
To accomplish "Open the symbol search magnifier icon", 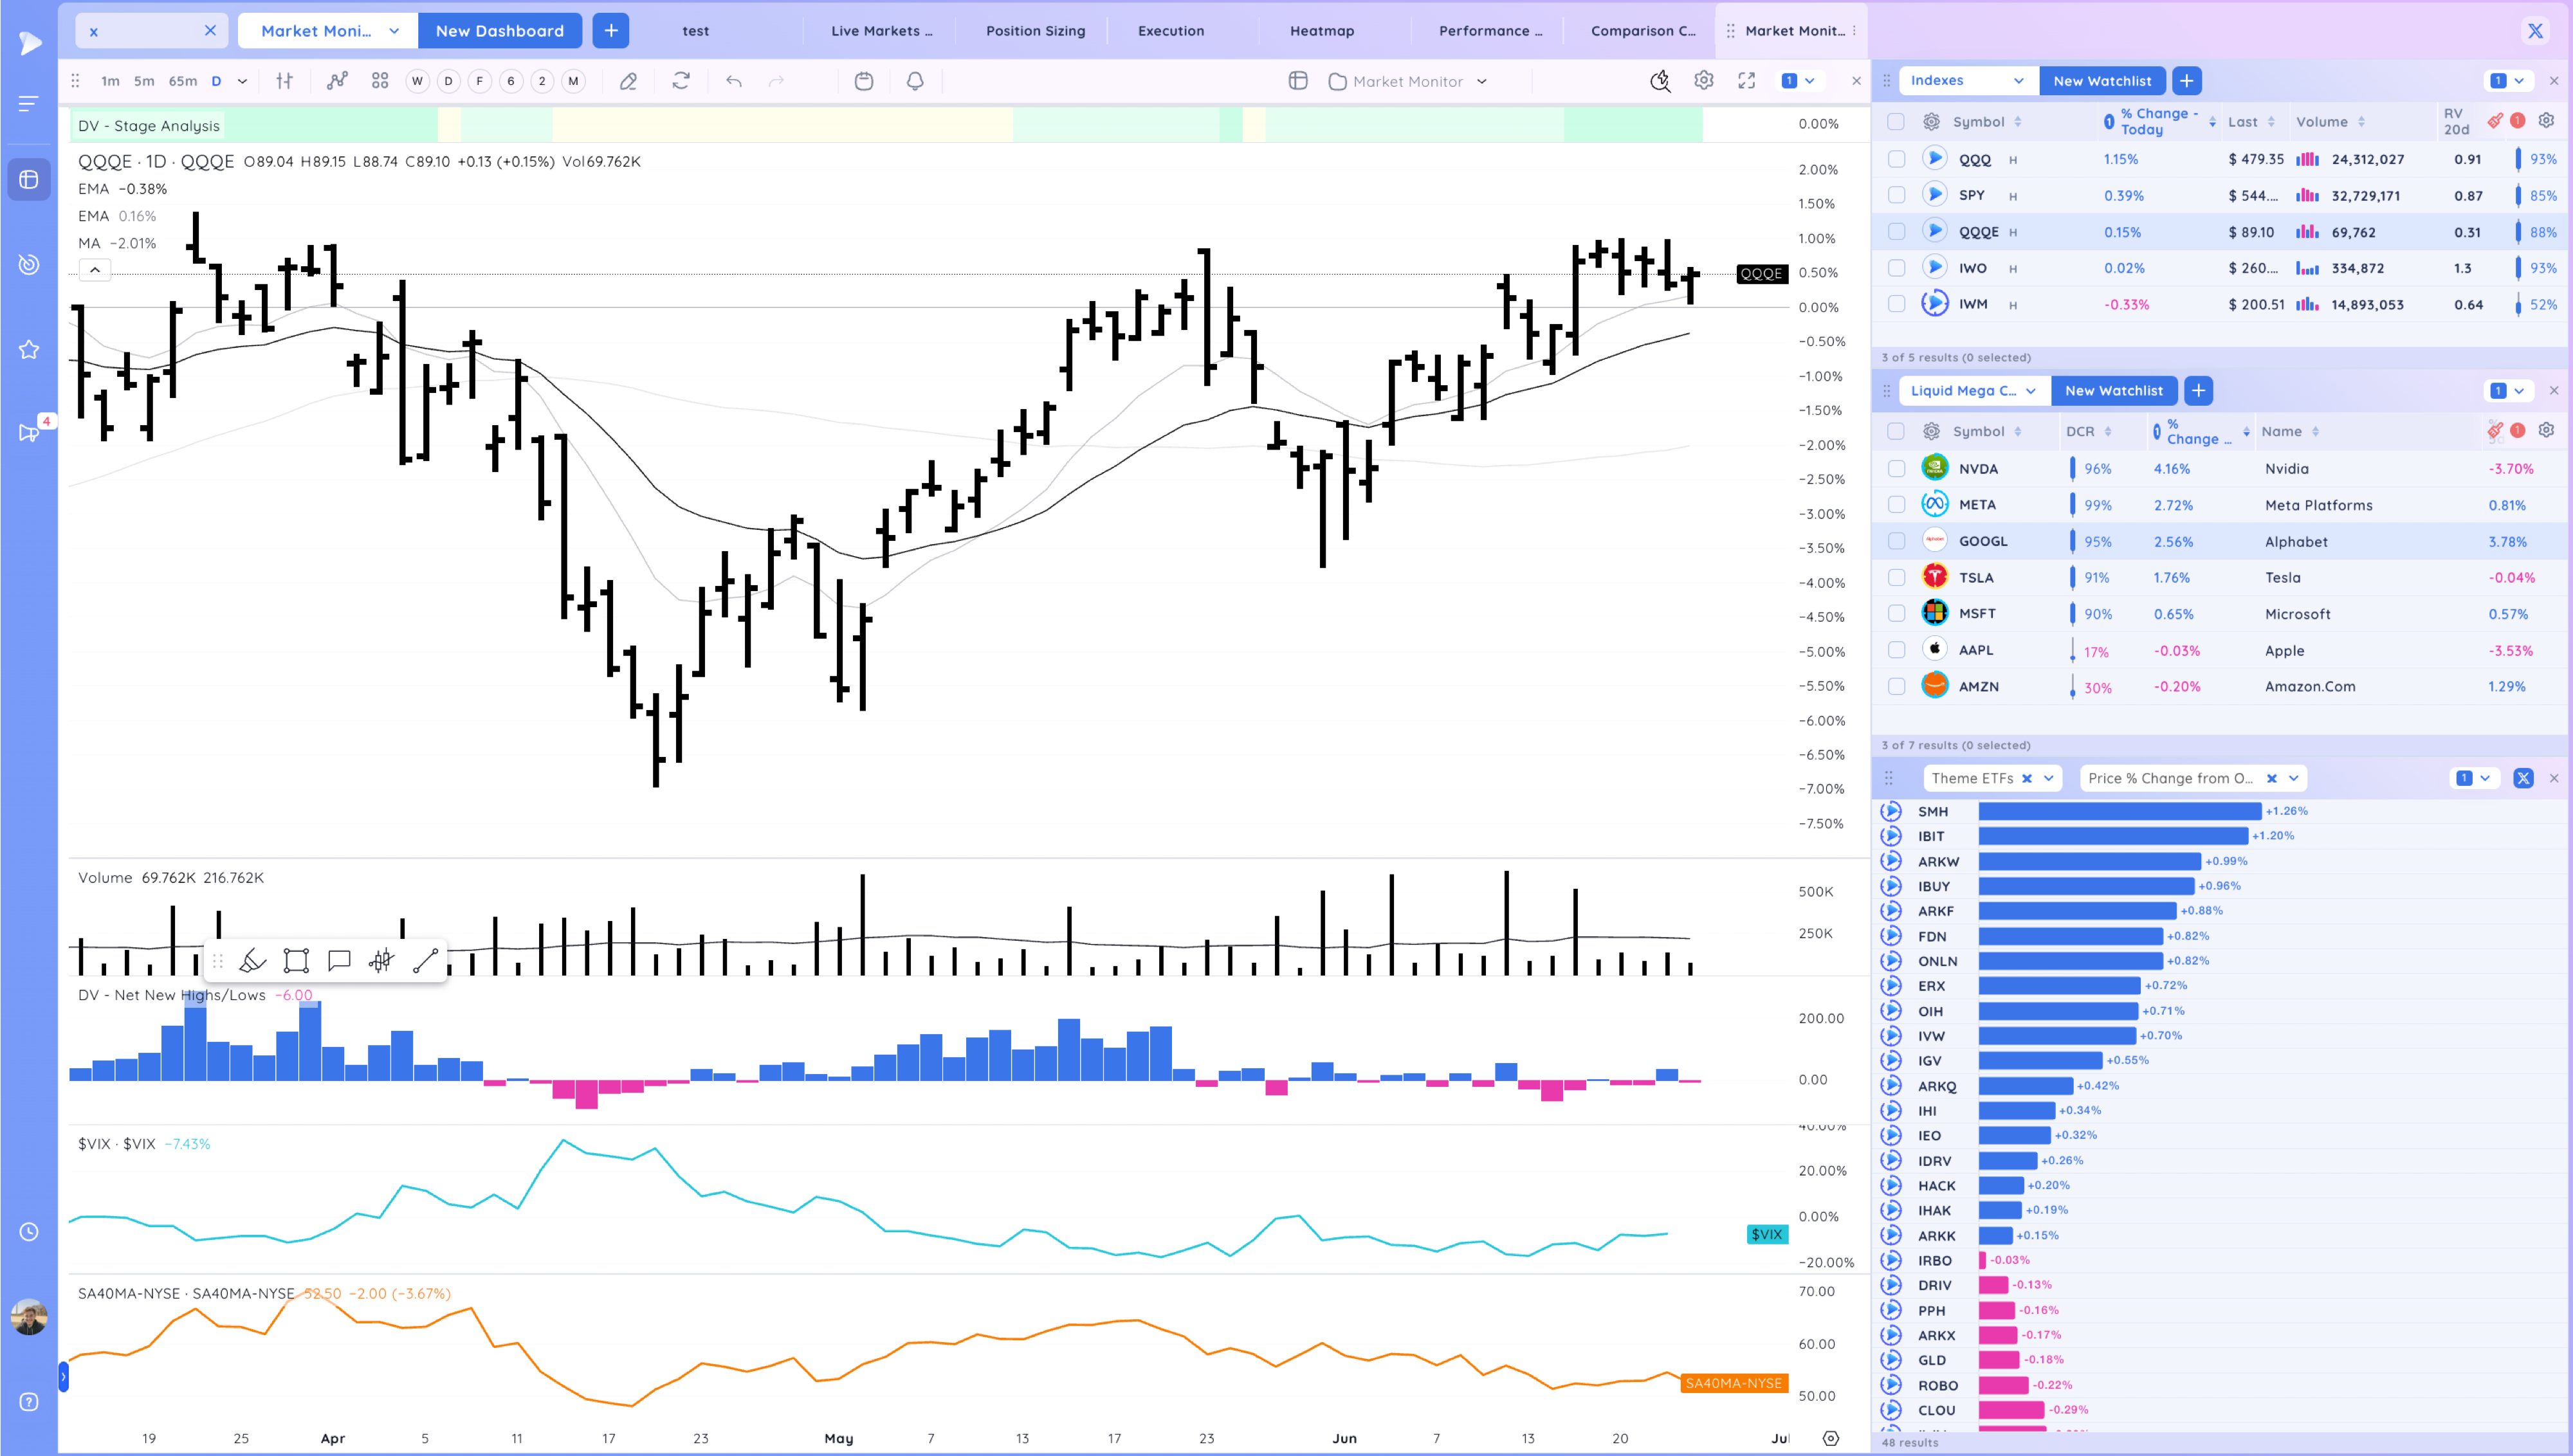I will pyautogui.click(x=1660, y=81).
